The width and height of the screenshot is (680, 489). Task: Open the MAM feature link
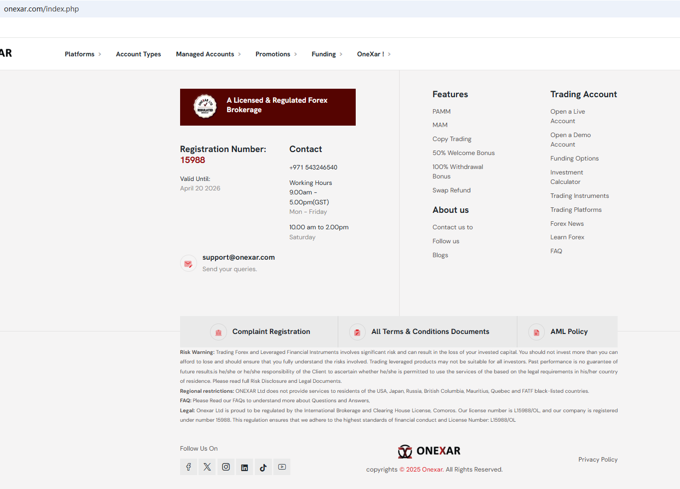(440, 125)
